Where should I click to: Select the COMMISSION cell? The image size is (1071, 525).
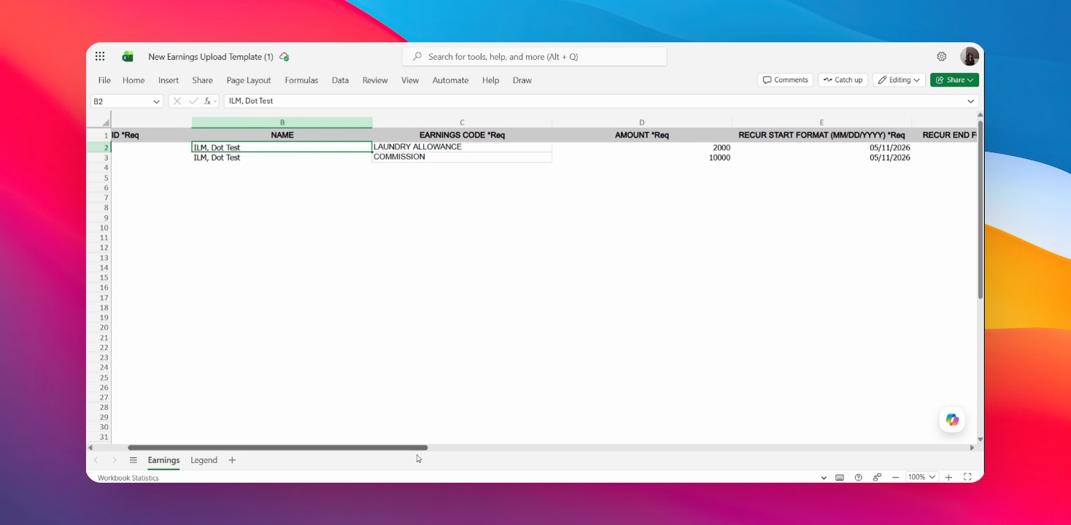click(x=462, y=157)
